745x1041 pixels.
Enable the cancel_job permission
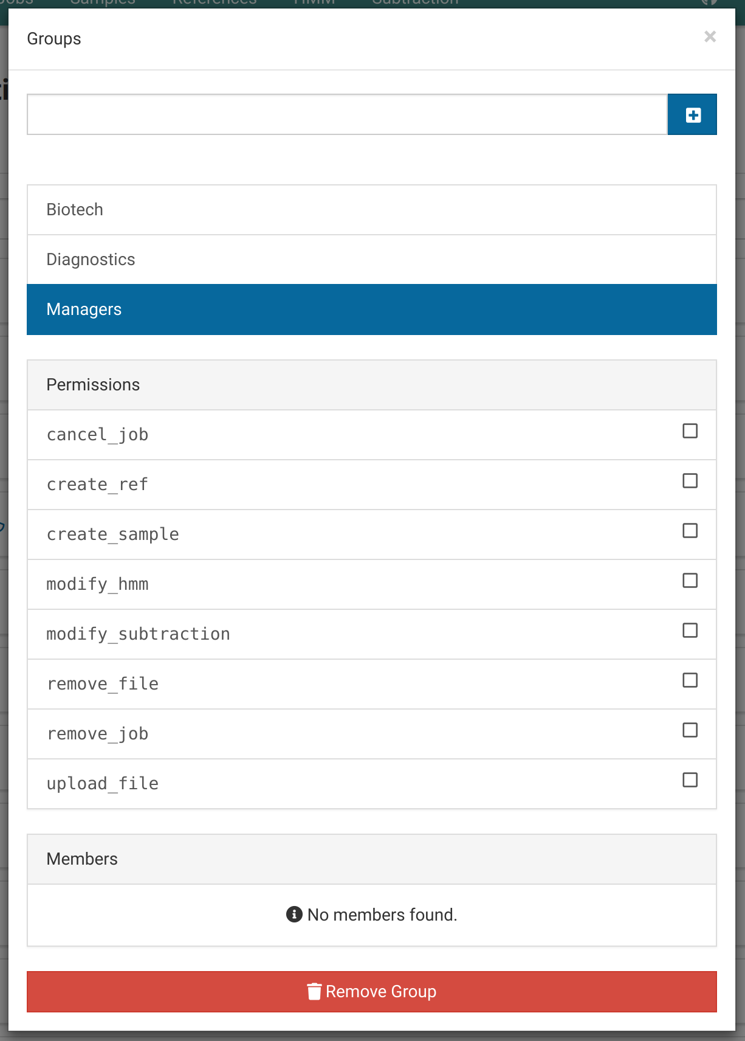click(x=689, y=431)
